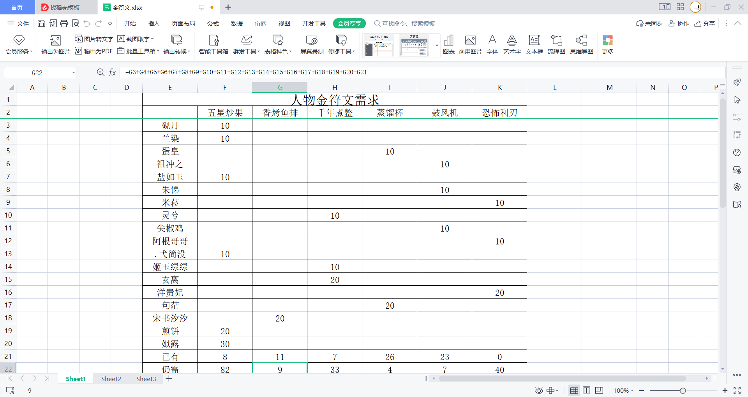The width and height of the screenshot is (748, 397).
Task: Switch to 视图 ribbon tab
Action: 284,23
